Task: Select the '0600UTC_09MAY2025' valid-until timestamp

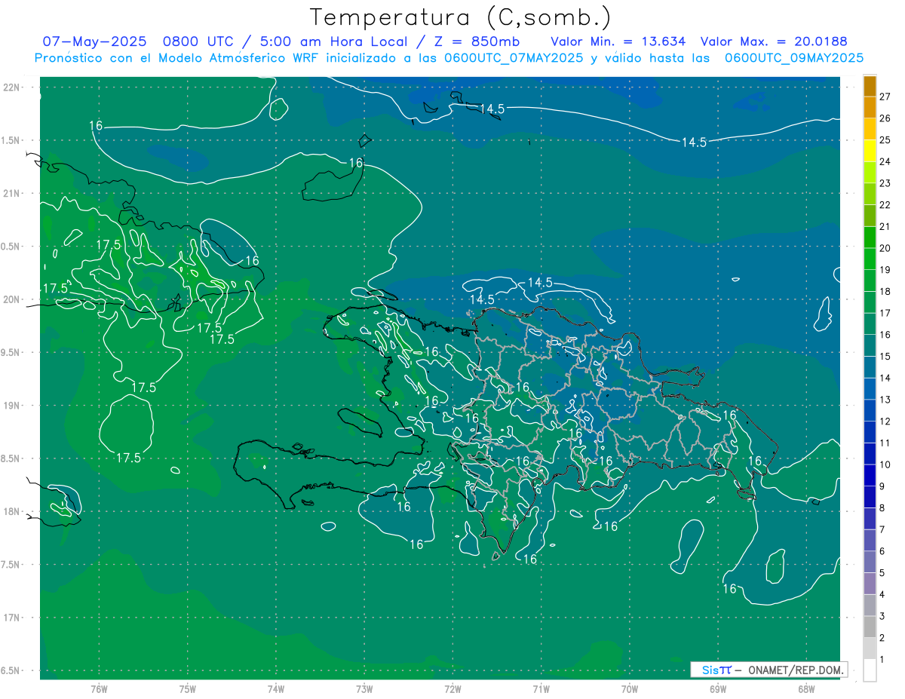Action: point(794,58)
